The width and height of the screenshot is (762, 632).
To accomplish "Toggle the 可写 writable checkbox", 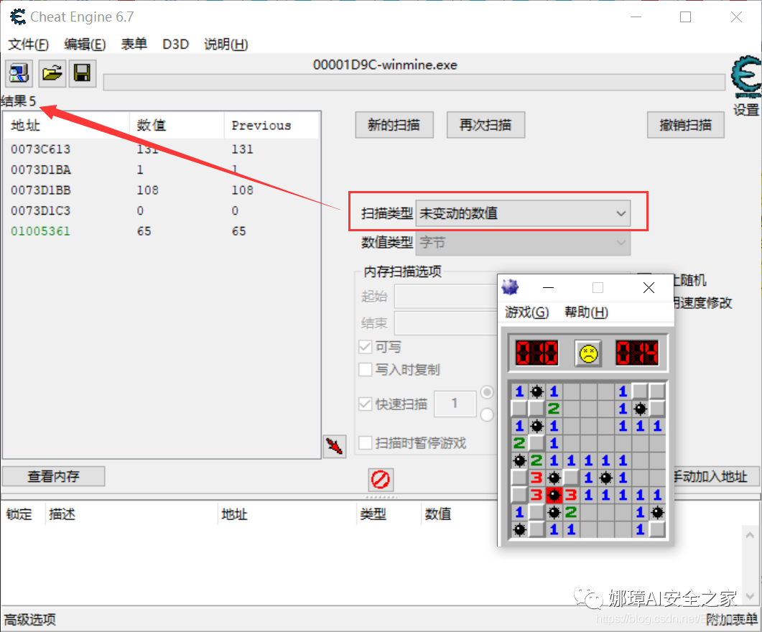I will click(x=366, y=347).
